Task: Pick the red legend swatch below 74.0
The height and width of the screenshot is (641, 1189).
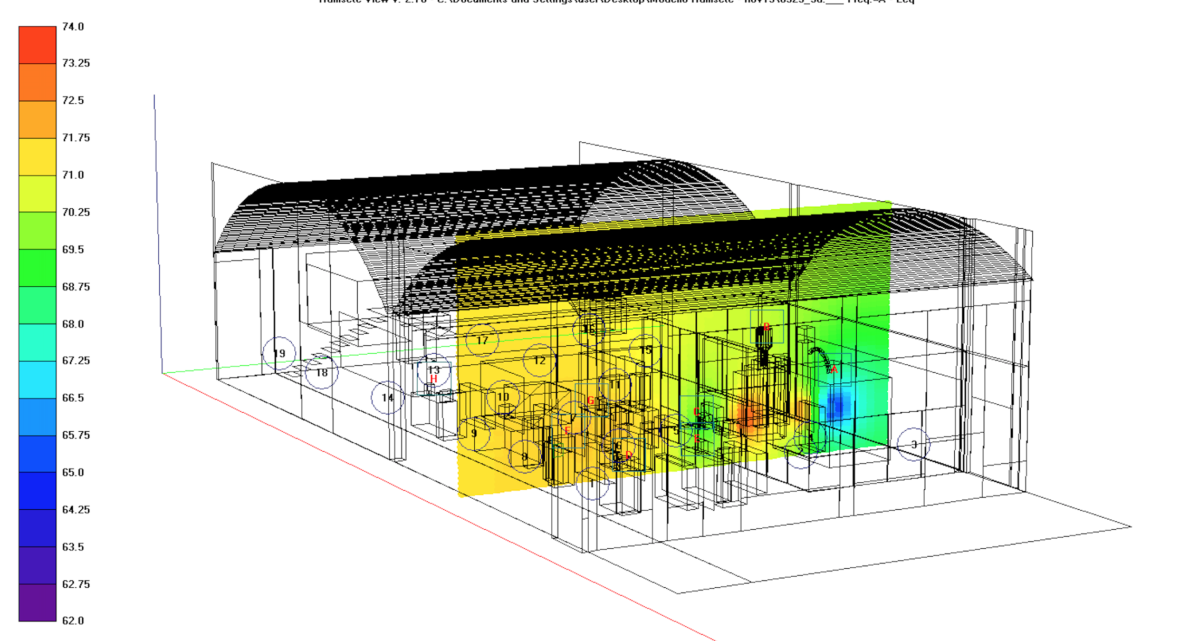Action: 37,45
